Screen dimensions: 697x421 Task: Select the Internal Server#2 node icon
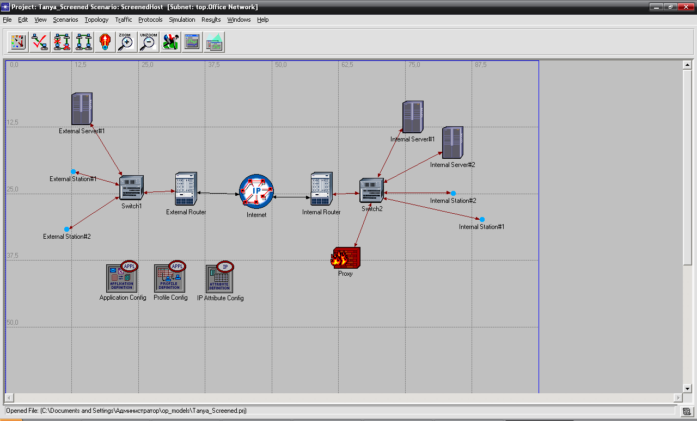click(x=453, y=143)
